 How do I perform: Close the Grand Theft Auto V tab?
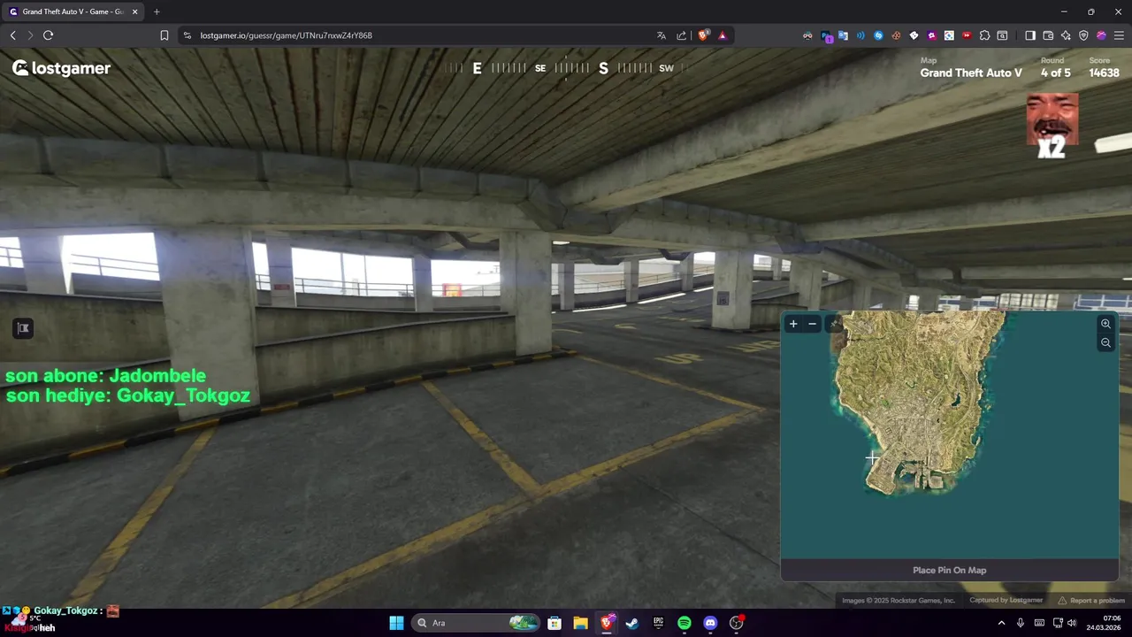point(134,12)
